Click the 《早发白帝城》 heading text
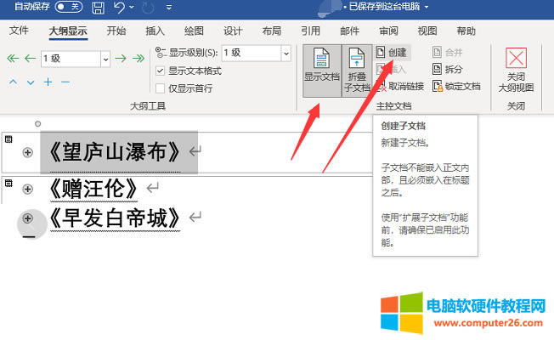Screen dimensions: 554x340 115,218
